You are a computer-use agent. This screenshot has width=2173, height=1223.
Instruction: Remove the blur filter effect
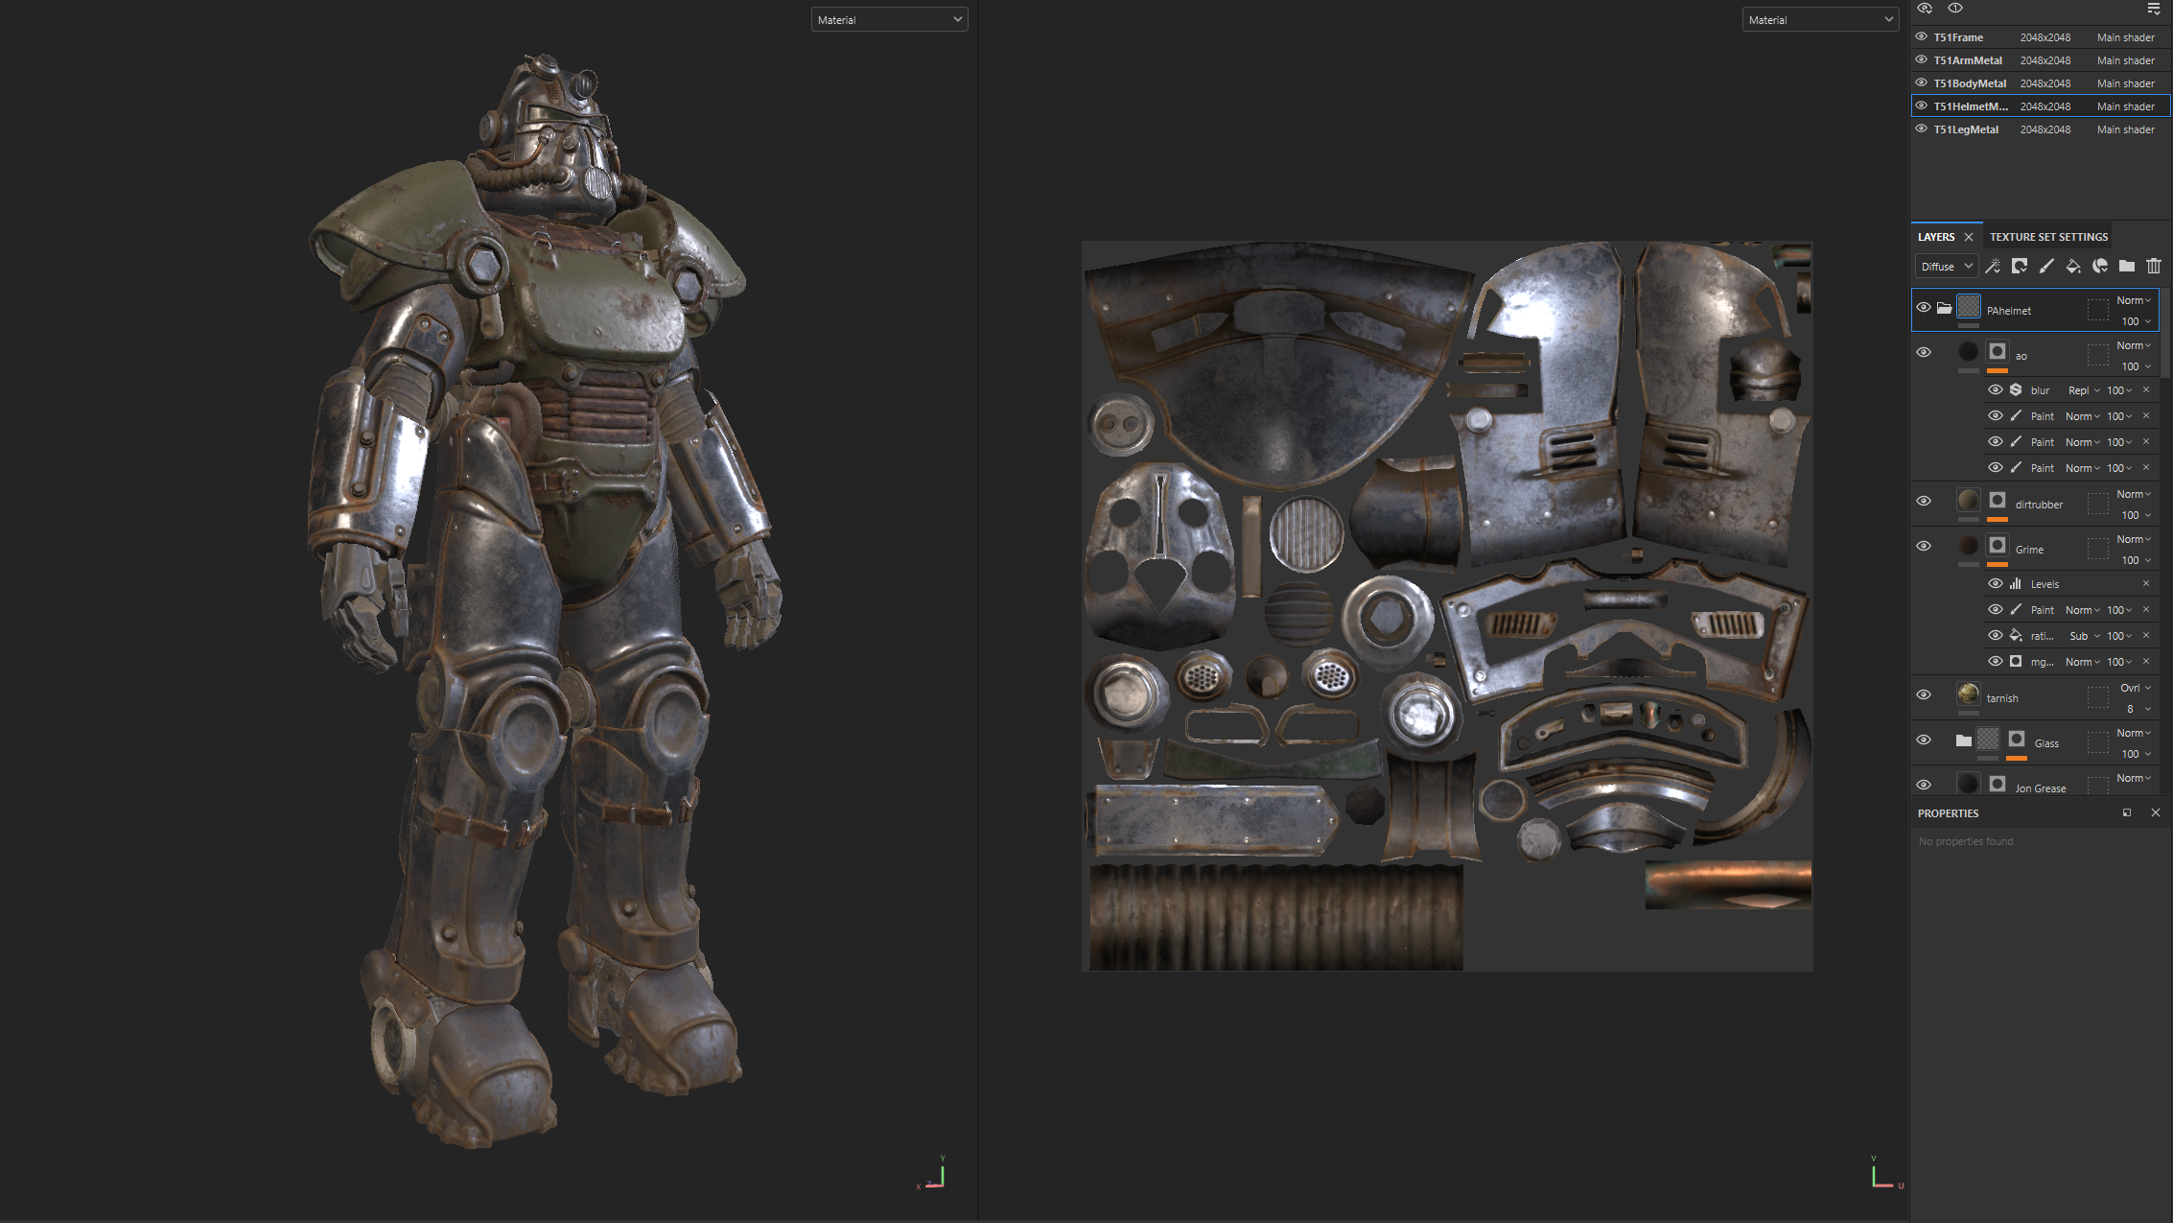pos(2146,390)
